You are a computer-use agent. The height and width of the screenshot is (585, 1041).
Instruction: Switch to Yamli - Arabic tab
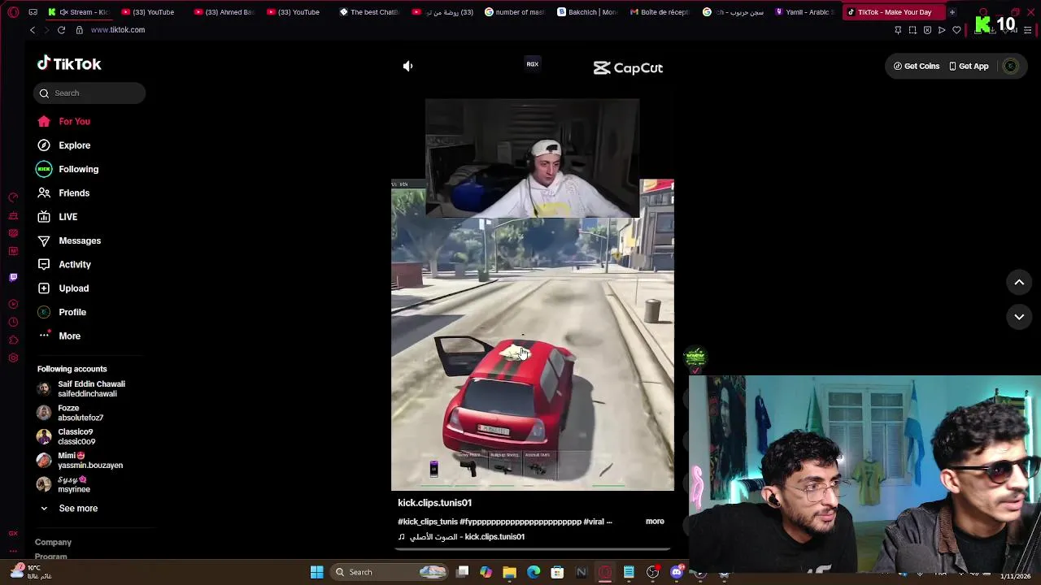click(x=804, y=12)
